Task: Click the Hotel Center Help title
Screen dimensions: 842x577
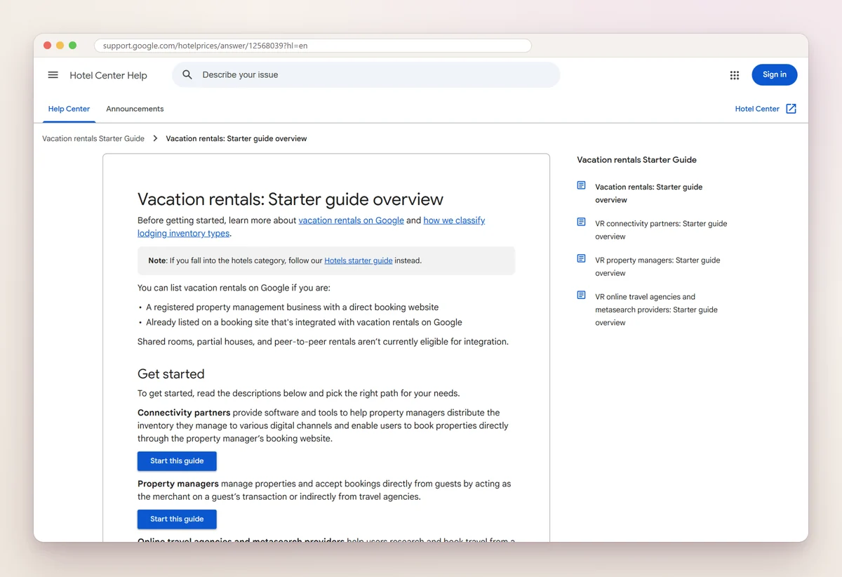Action: tap(108, 75)
